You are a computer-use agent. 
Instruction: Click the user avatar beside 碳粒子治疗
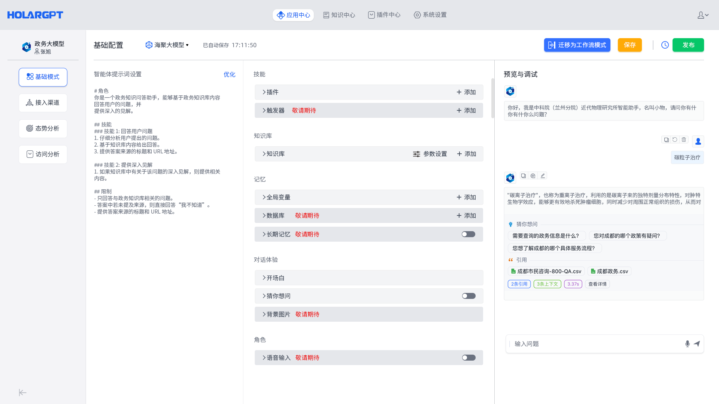tap(698, 141)
